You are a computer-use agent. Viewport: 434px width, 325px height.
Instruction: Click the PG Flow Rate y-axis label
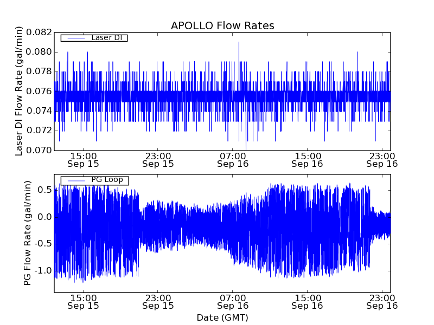click(x=27, y=233)
